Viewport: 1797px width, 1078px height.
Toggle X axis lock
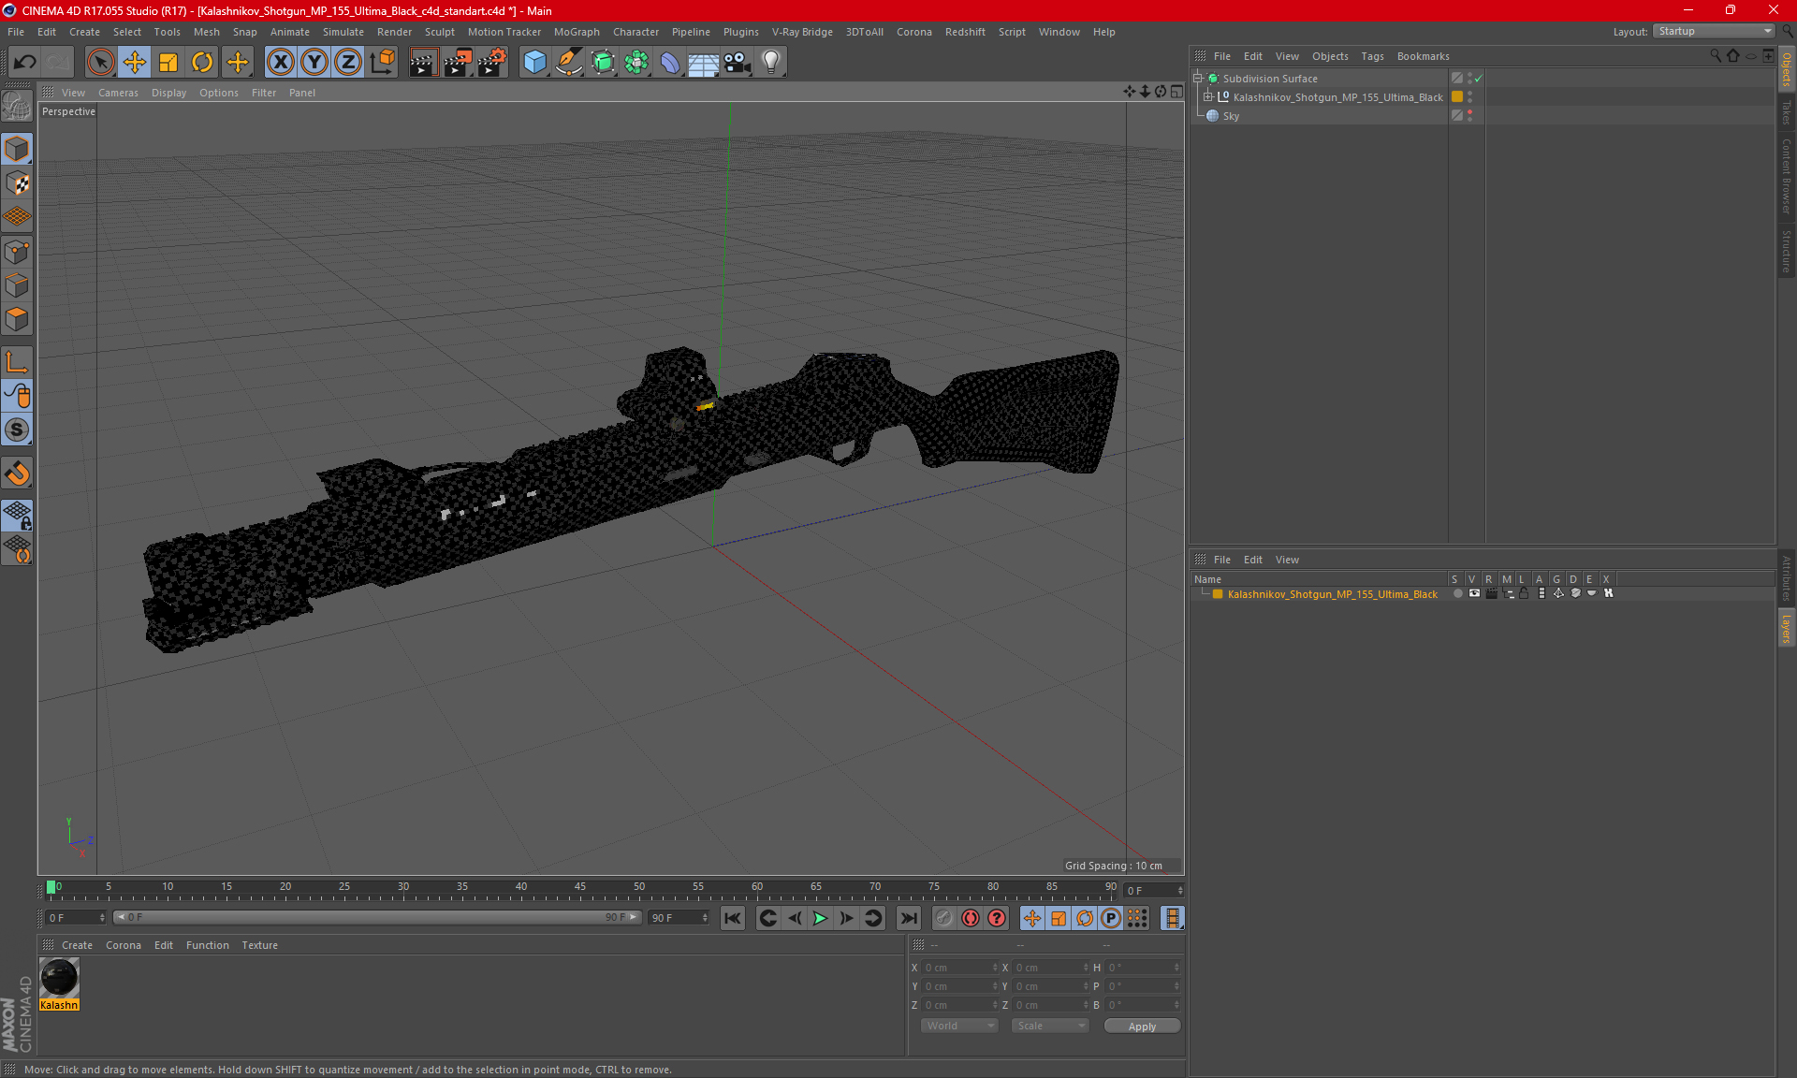(x=280, y=63)
